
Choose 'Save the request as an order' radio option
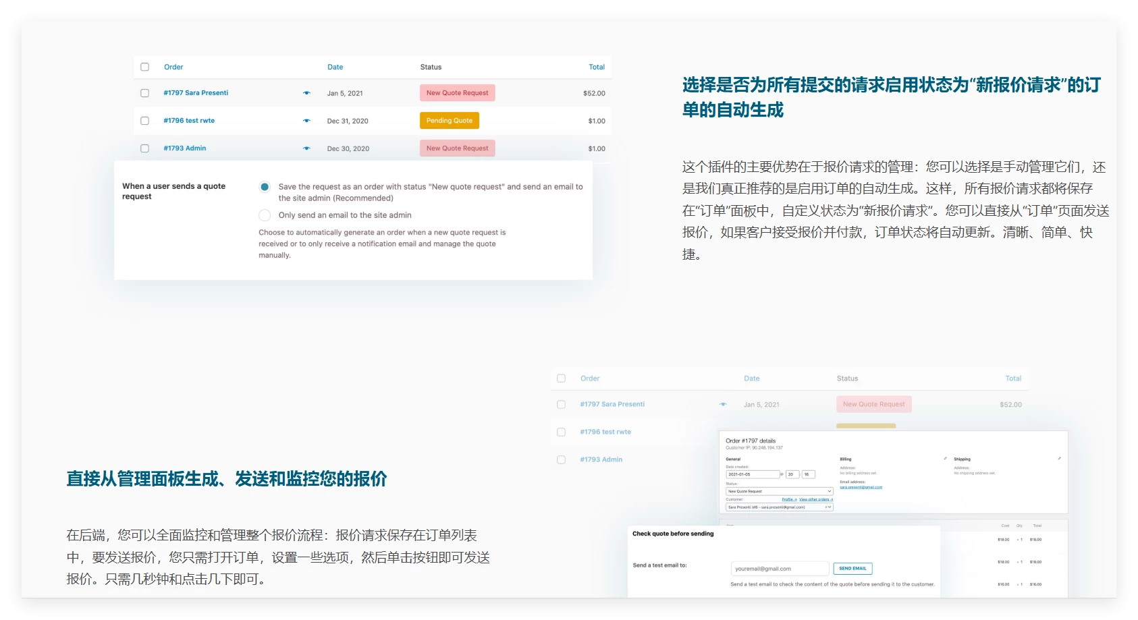265,187
